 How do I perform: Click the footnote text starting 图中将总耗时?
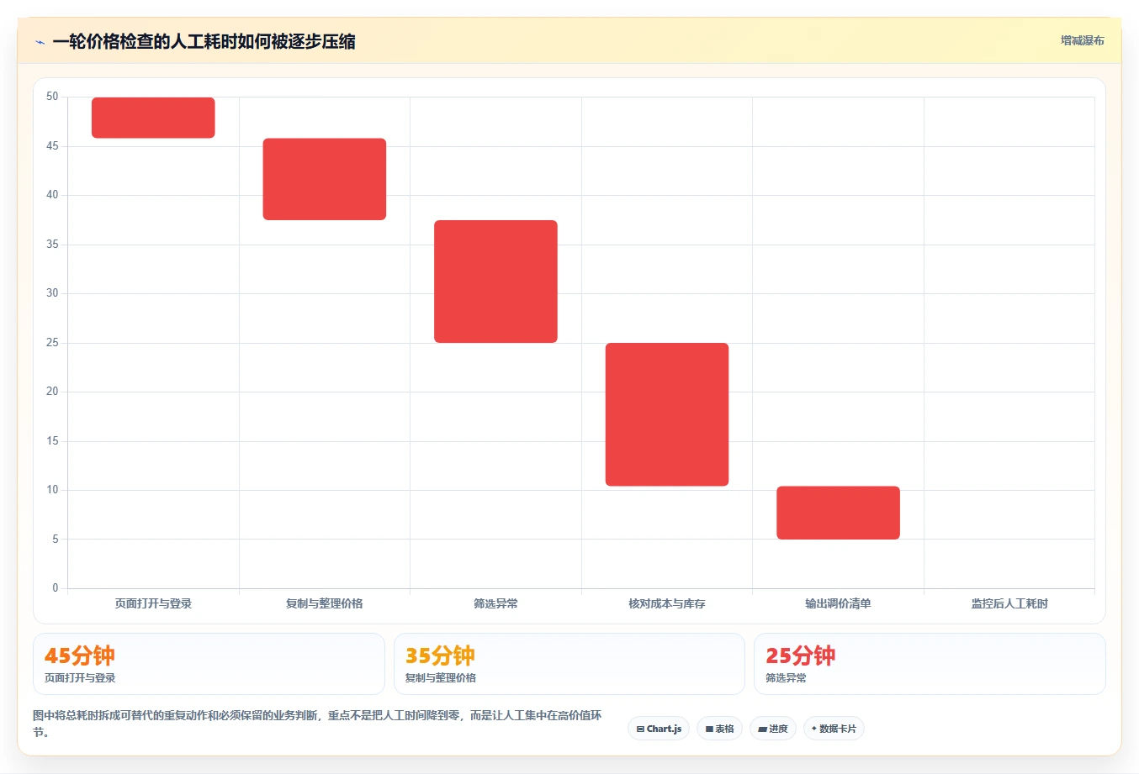[x=317, y=724]
